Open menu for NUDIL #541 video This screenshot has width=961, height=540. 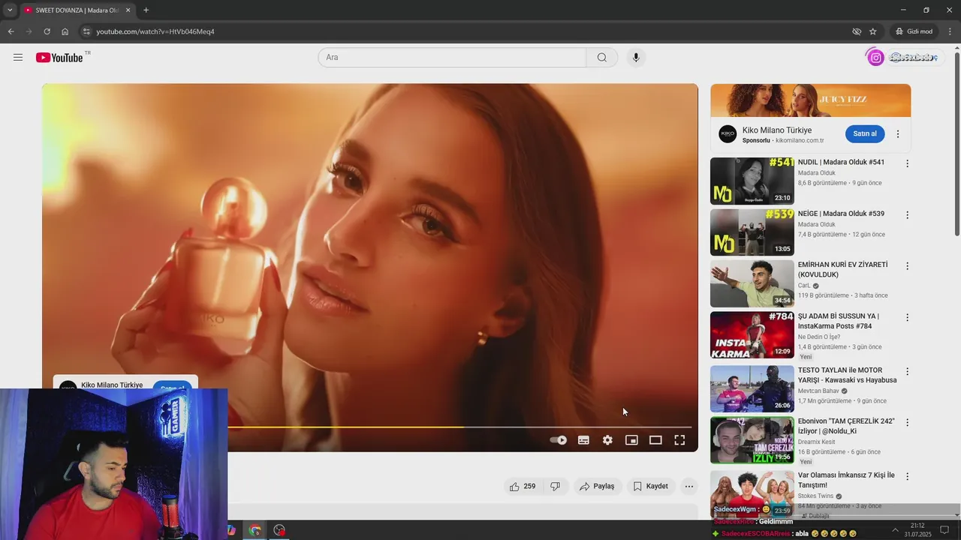pyautogui.click(x=907, y=163)
